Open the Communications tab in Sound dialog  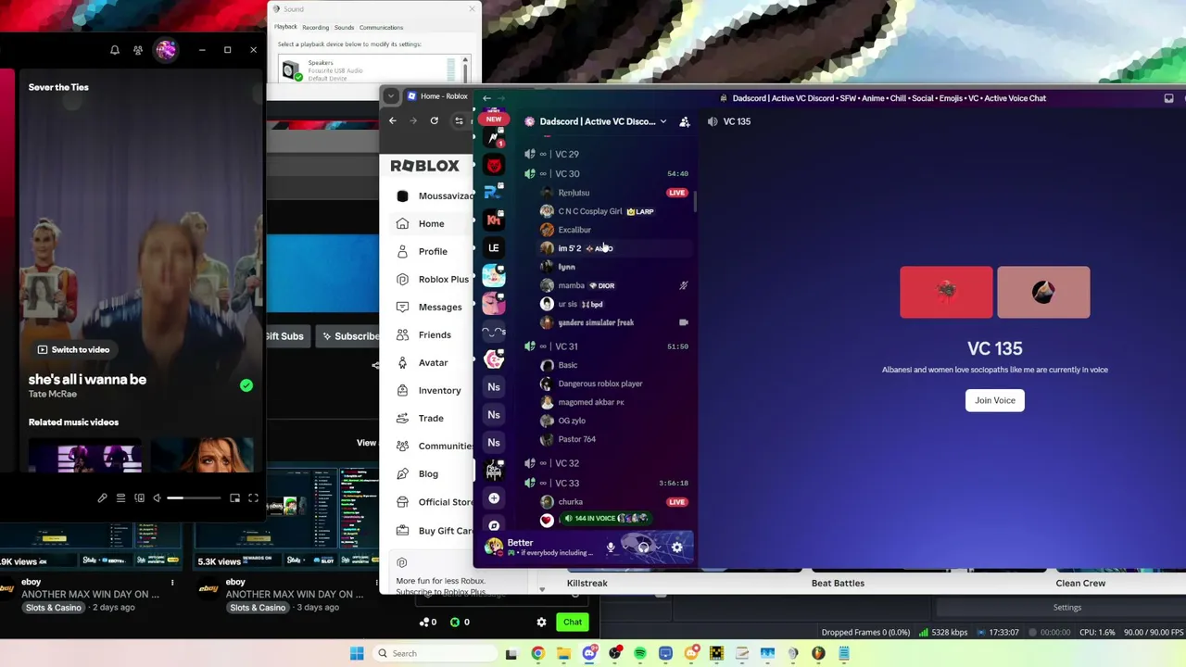point(381,28)
